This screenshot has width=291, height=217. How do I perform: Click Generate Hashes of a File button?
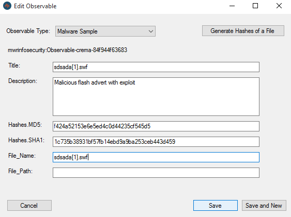[243, 31]
